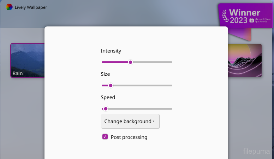Click the Size slider handle

[111, 85]
